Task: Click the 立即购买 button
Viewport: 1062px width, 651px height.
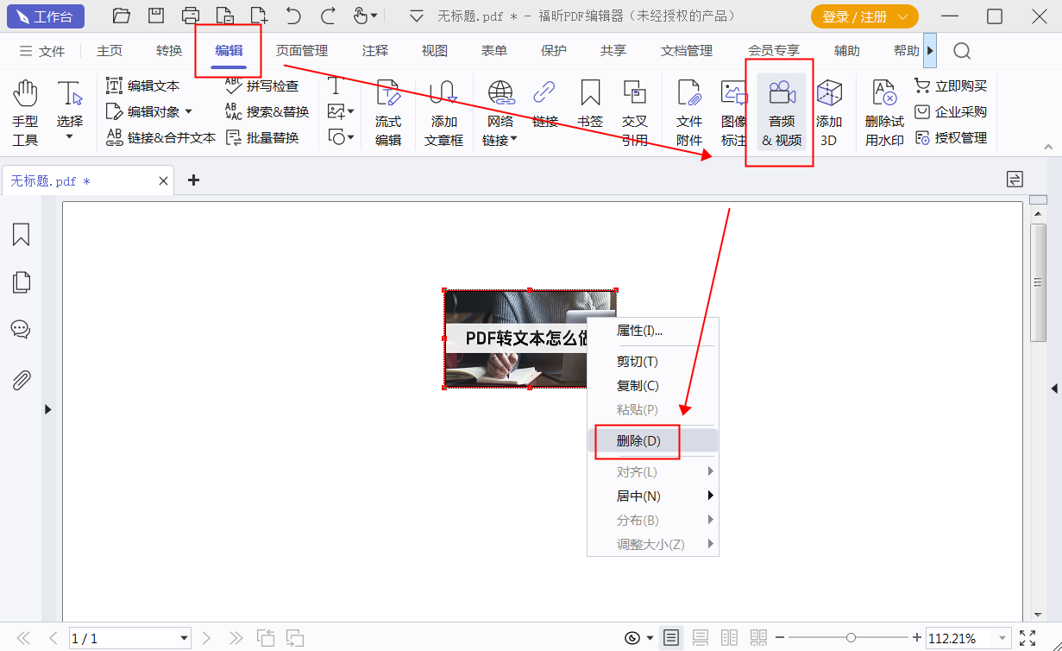Action: pos(951,85)
